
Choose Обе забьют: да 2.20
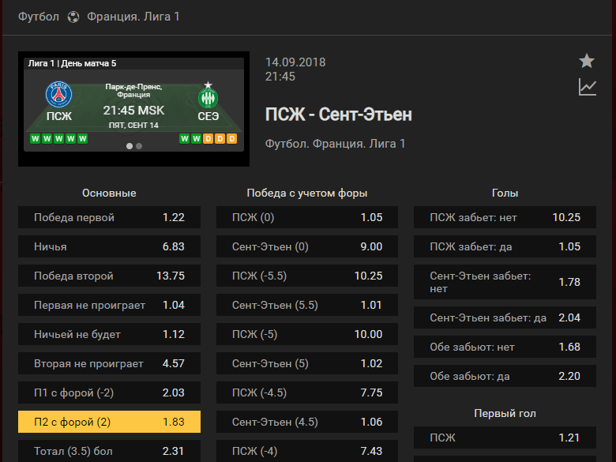pos(505,376)
